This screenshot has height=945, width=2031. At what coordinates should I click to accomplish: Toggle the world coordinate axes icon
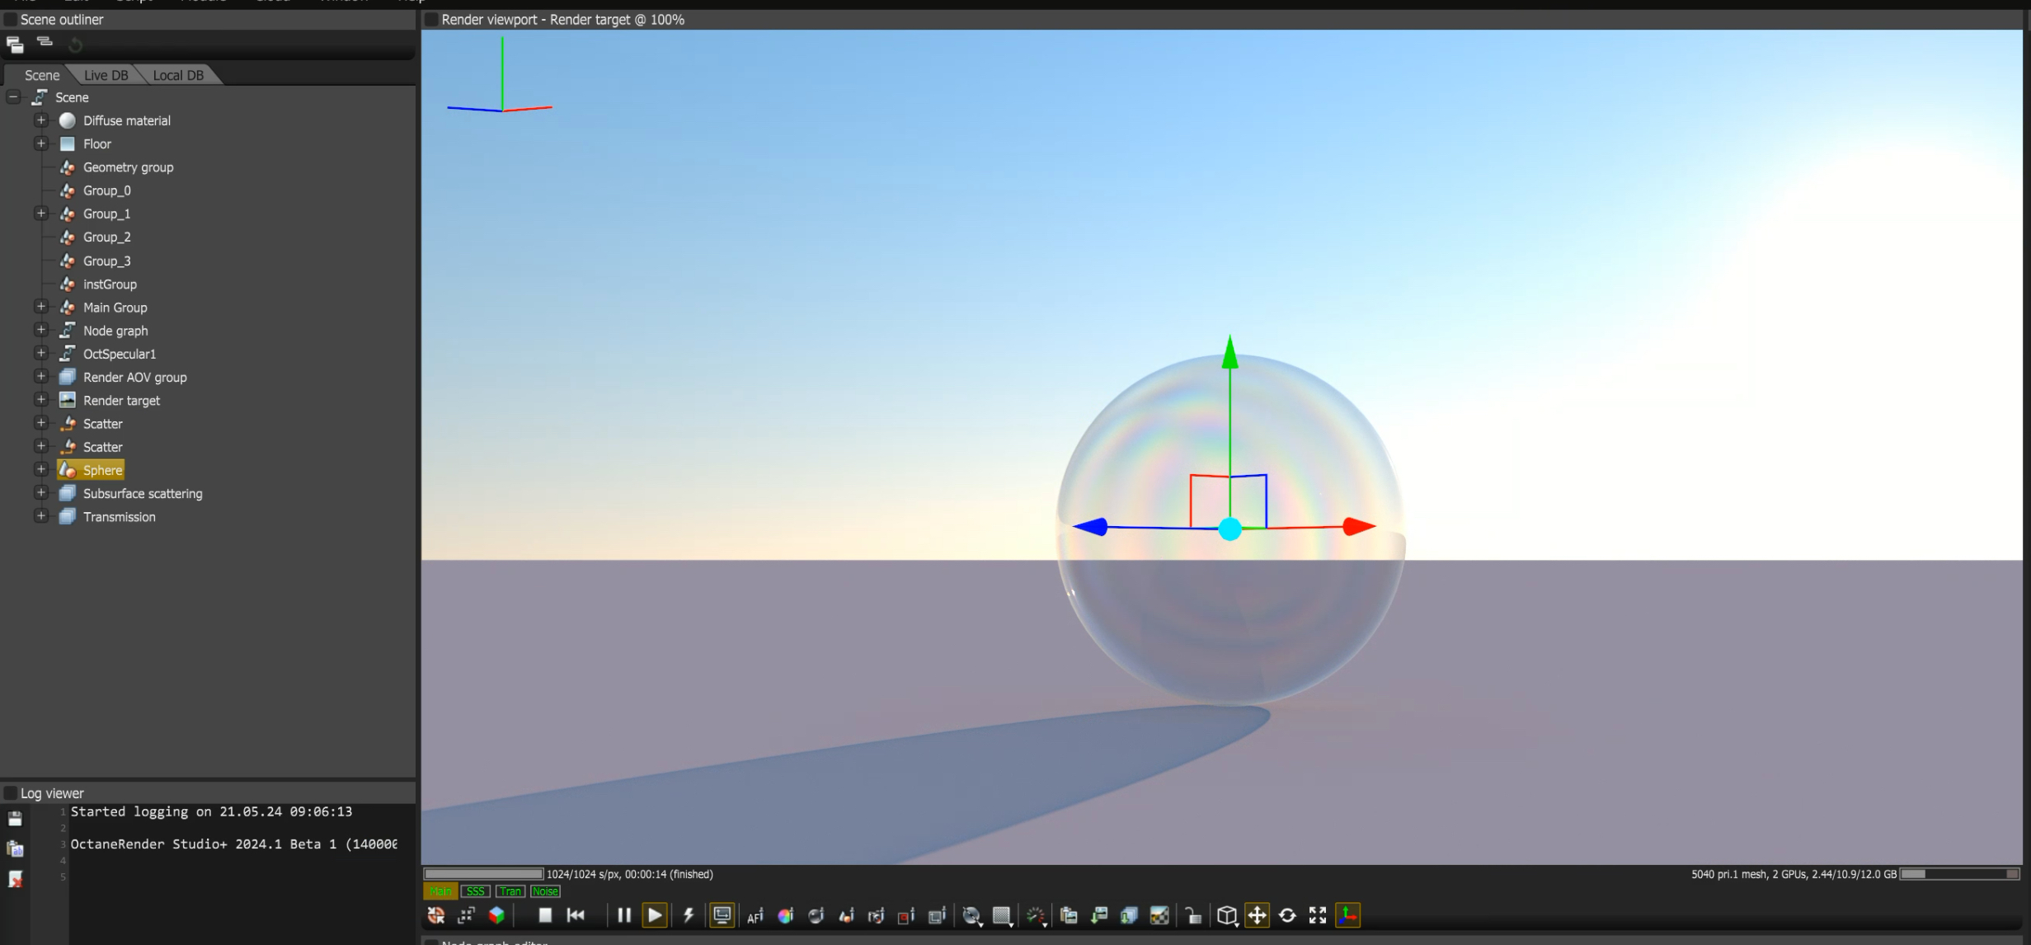[x=1347, y=915]
